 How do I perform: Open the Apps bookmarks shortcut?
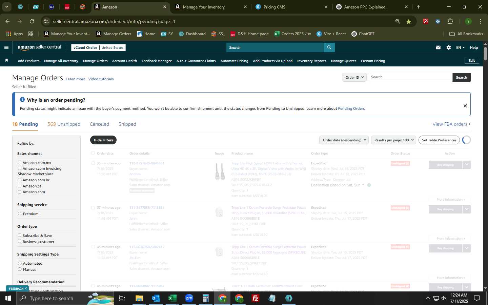(15, 34)
